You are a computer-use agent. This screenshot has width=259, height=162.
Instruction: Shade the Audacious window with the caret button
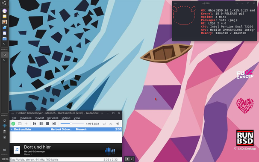(102, 113)
